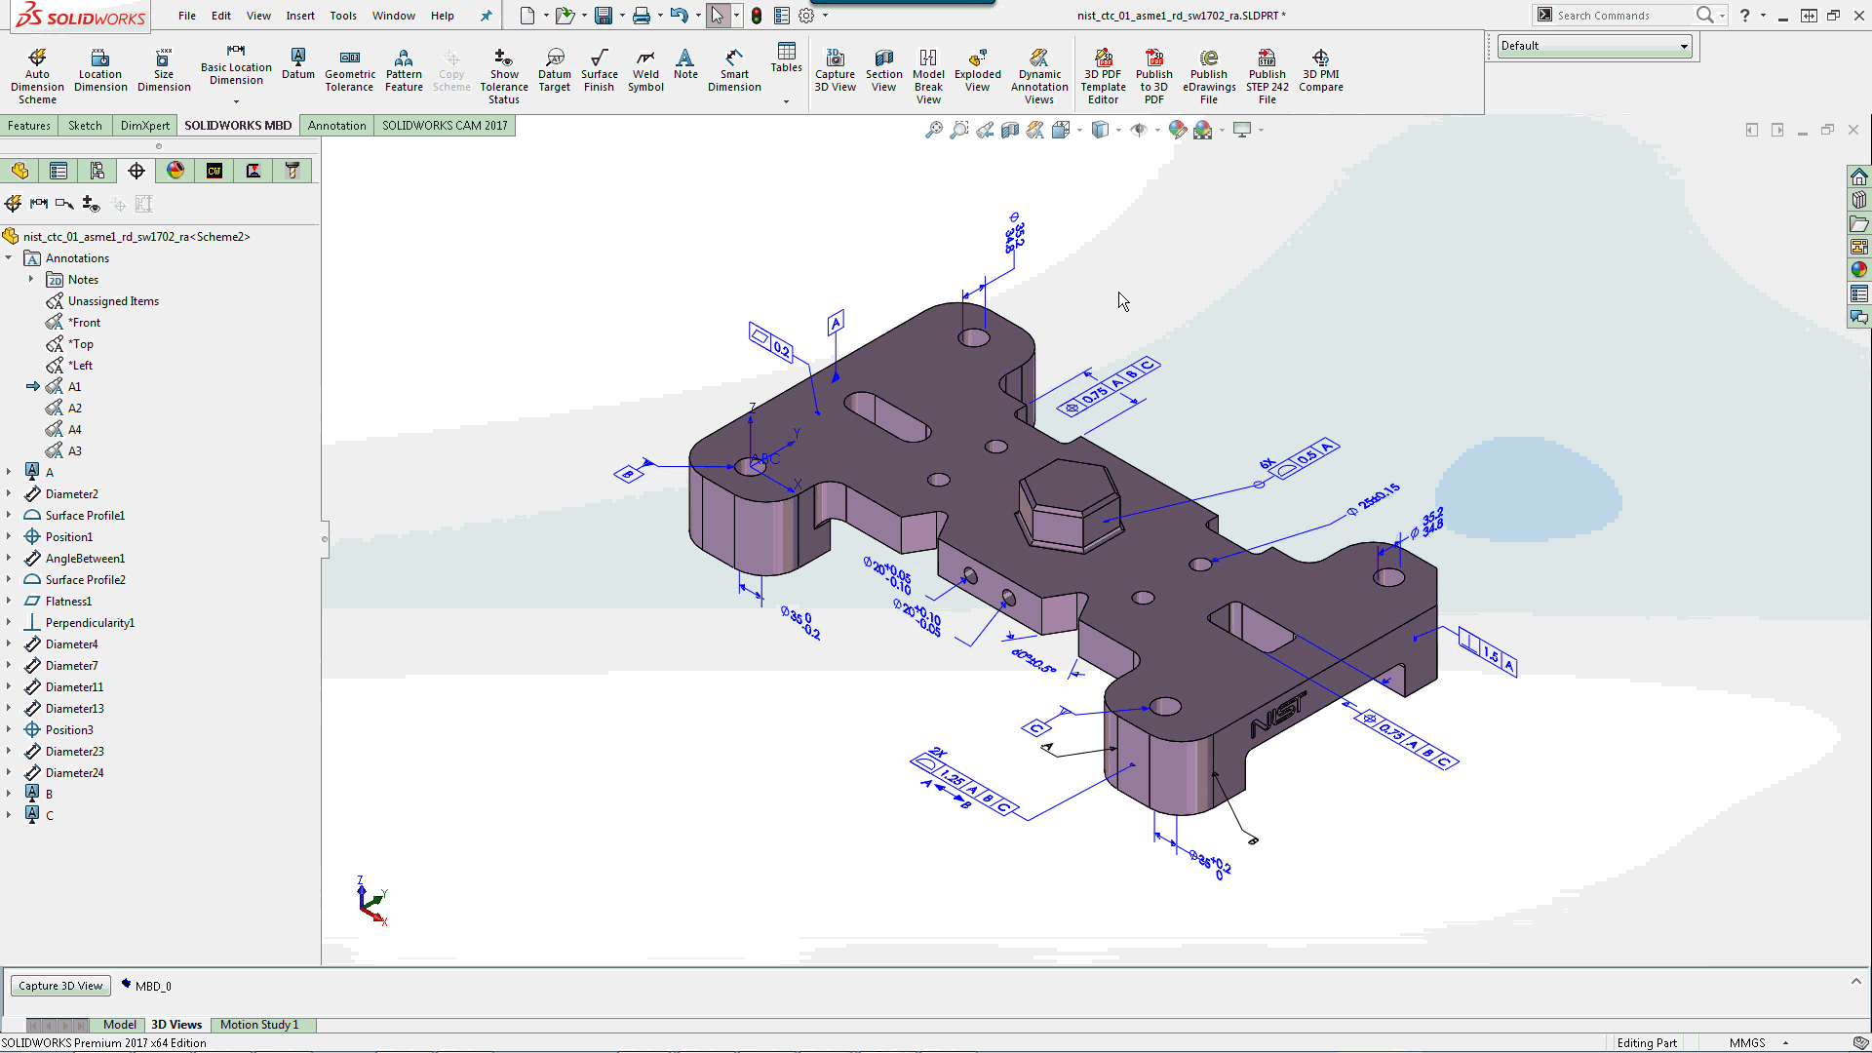Activate the Geometric Tolerance tool

pos(350,73)
